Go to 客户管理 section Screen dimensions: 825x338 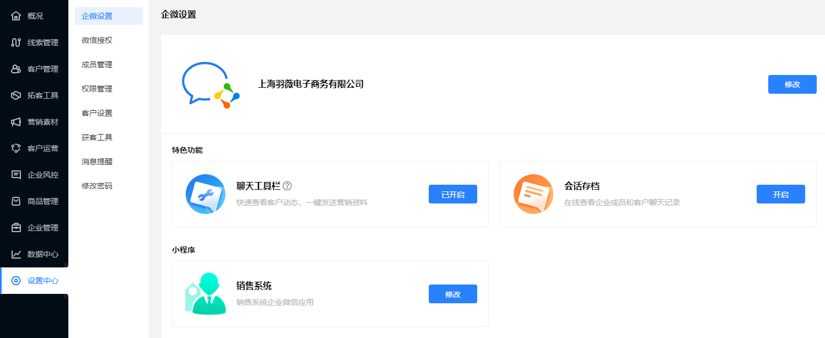[34, 69]
